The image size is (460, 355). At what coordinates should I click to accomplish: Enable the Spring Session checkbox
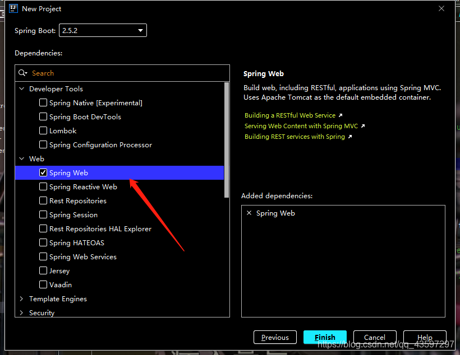[43, 214]
